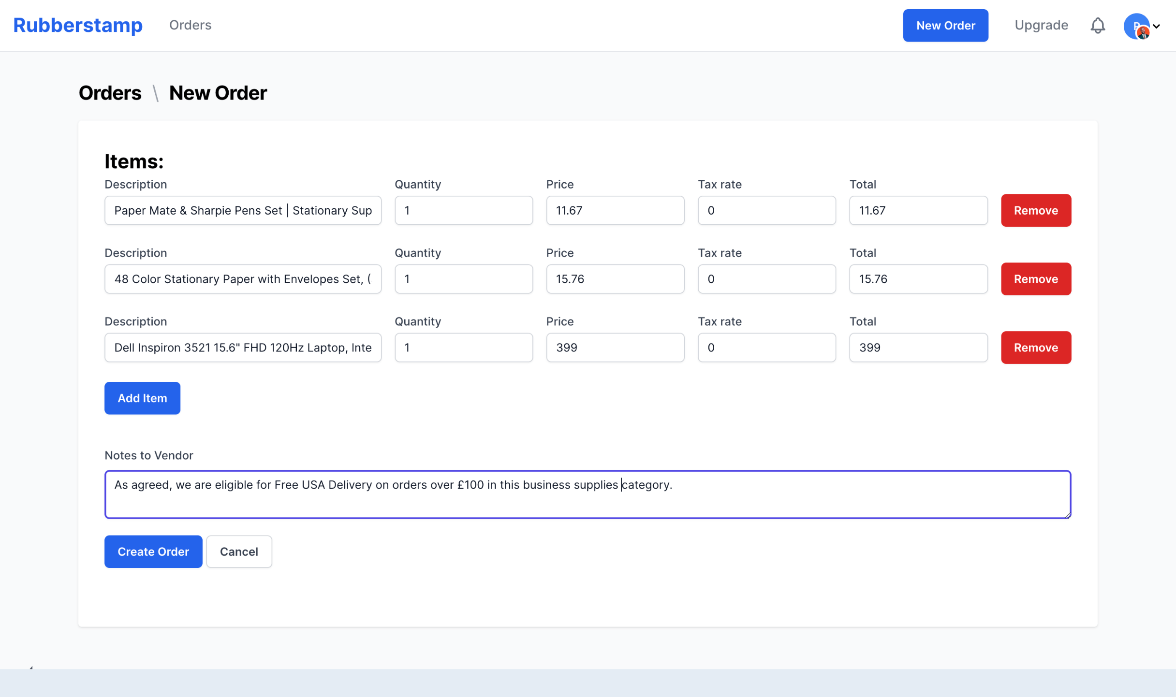Image resolution: width=1176 pixels, height=697 pixels.
Task: Click the Orders navigation menu item
Action: 189,25
